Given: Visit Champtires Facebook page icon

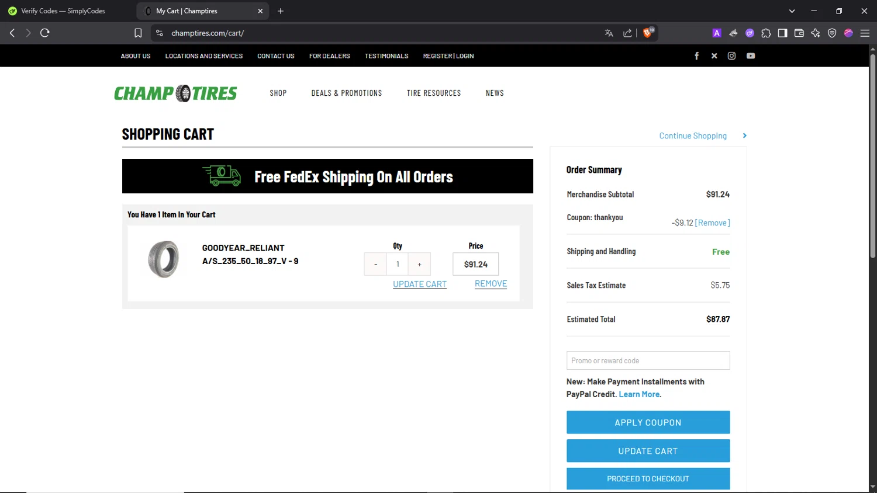Looking at the screenshot, I should click(x=696, y=56).
